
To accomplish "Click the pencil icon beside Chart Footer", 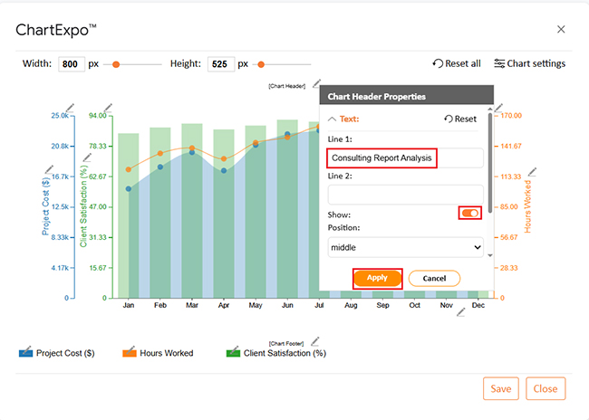I will [314, 342].
